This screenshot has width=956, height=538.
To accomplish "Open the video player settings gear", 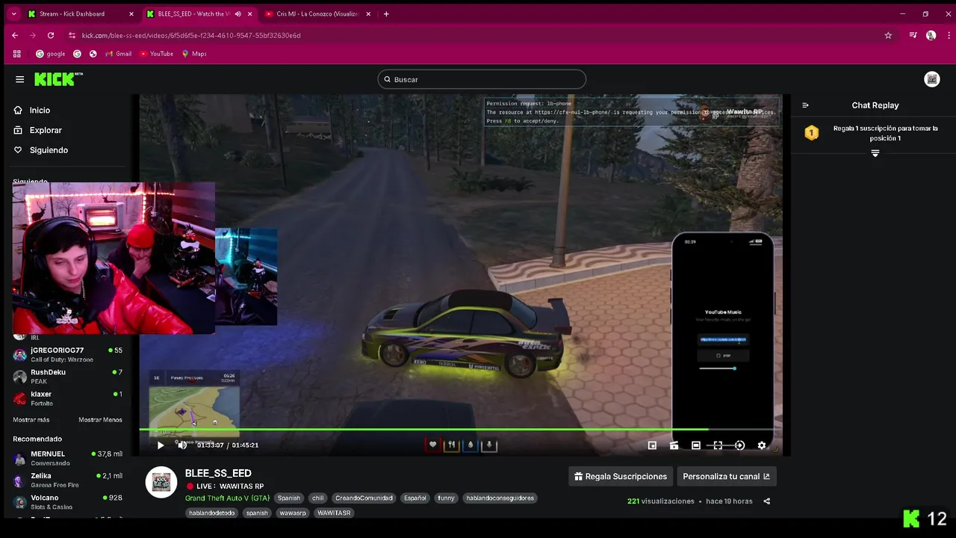I will (761, 445).
